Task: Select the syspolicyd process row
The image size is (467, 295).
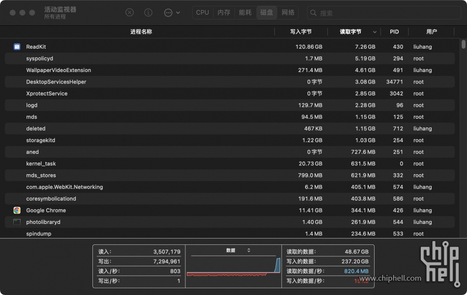Action: [x=230, y=58]
